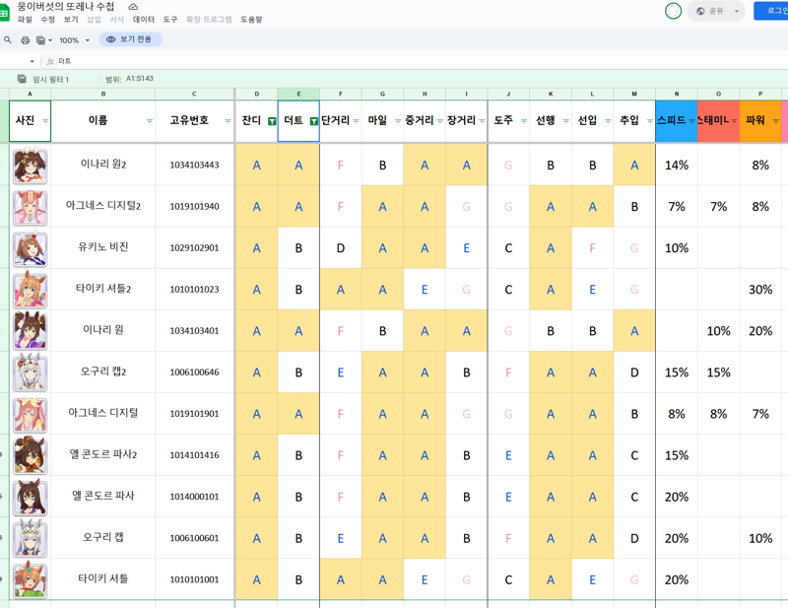Open the 중거리 column filter icon
Image resolution: width=788 pixels, height=608 pixels.
pos(439,121)
